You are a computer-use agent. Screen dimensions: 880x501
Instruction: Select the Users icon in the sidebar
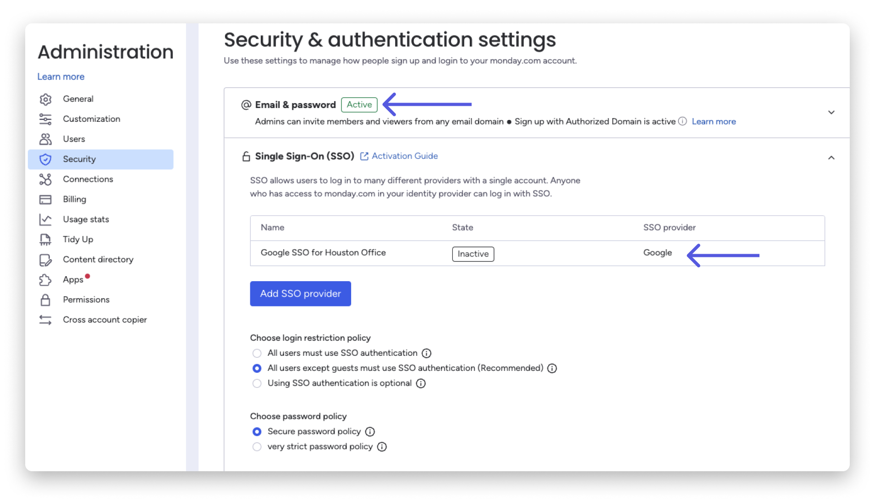pyautogui.click(x=46, y=139)
